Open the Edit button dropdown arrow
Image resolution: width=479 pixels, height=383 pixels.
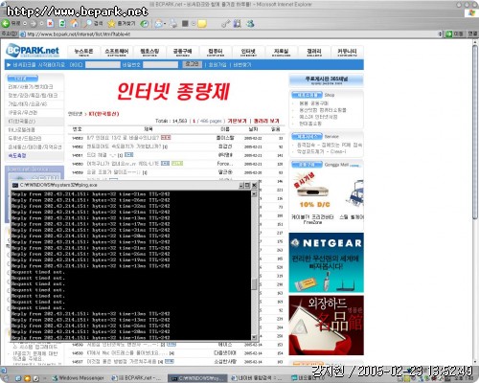tap(194, 24)
